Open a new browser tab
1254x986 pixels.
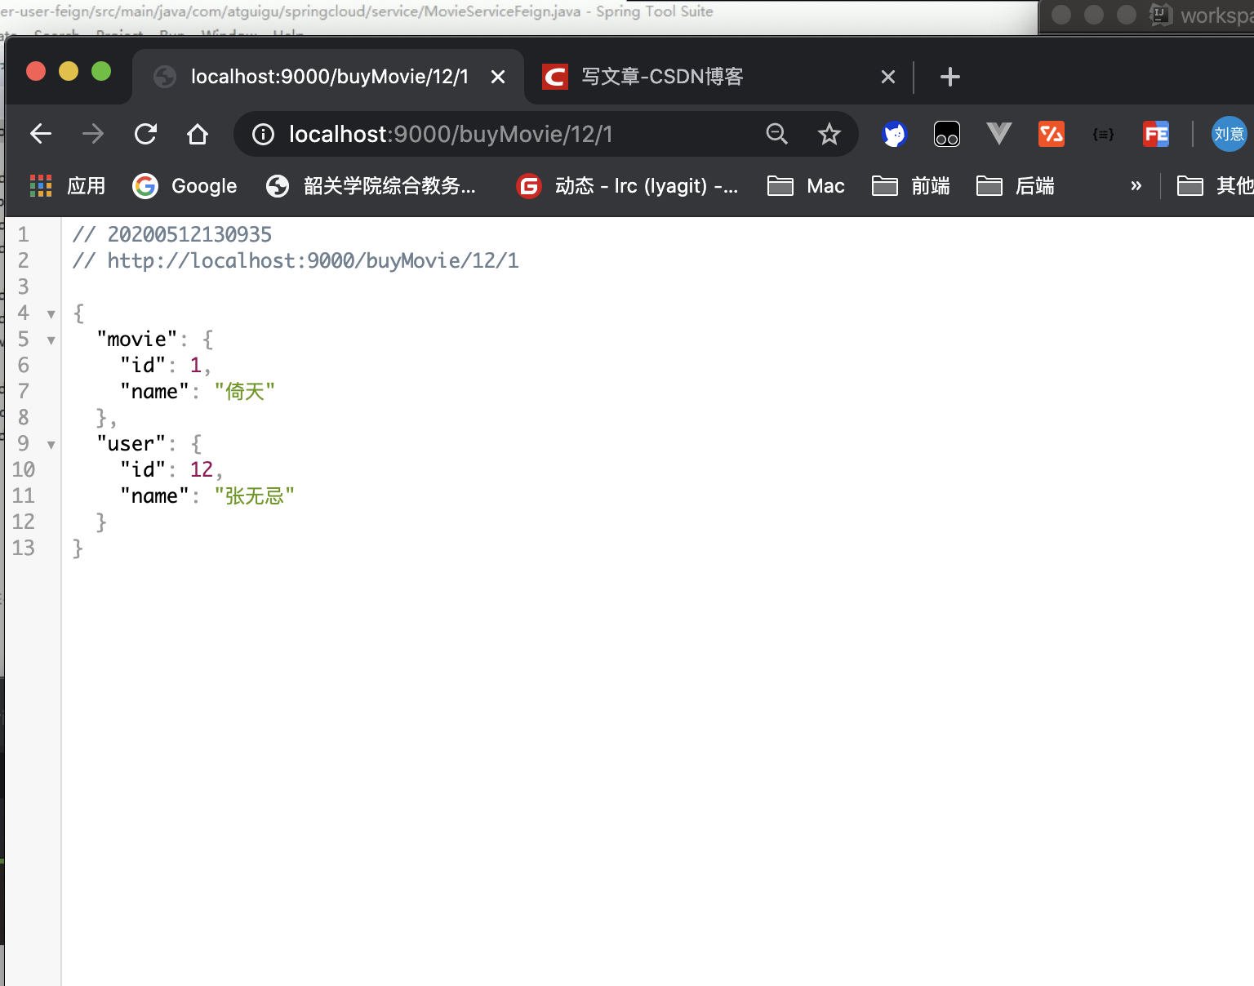click(x=950, y=77)
